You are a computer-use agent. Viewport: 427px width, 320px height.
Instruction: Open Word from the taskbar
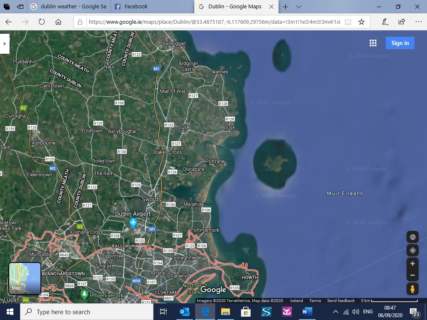pyautogui.click(x=307, y=312)
